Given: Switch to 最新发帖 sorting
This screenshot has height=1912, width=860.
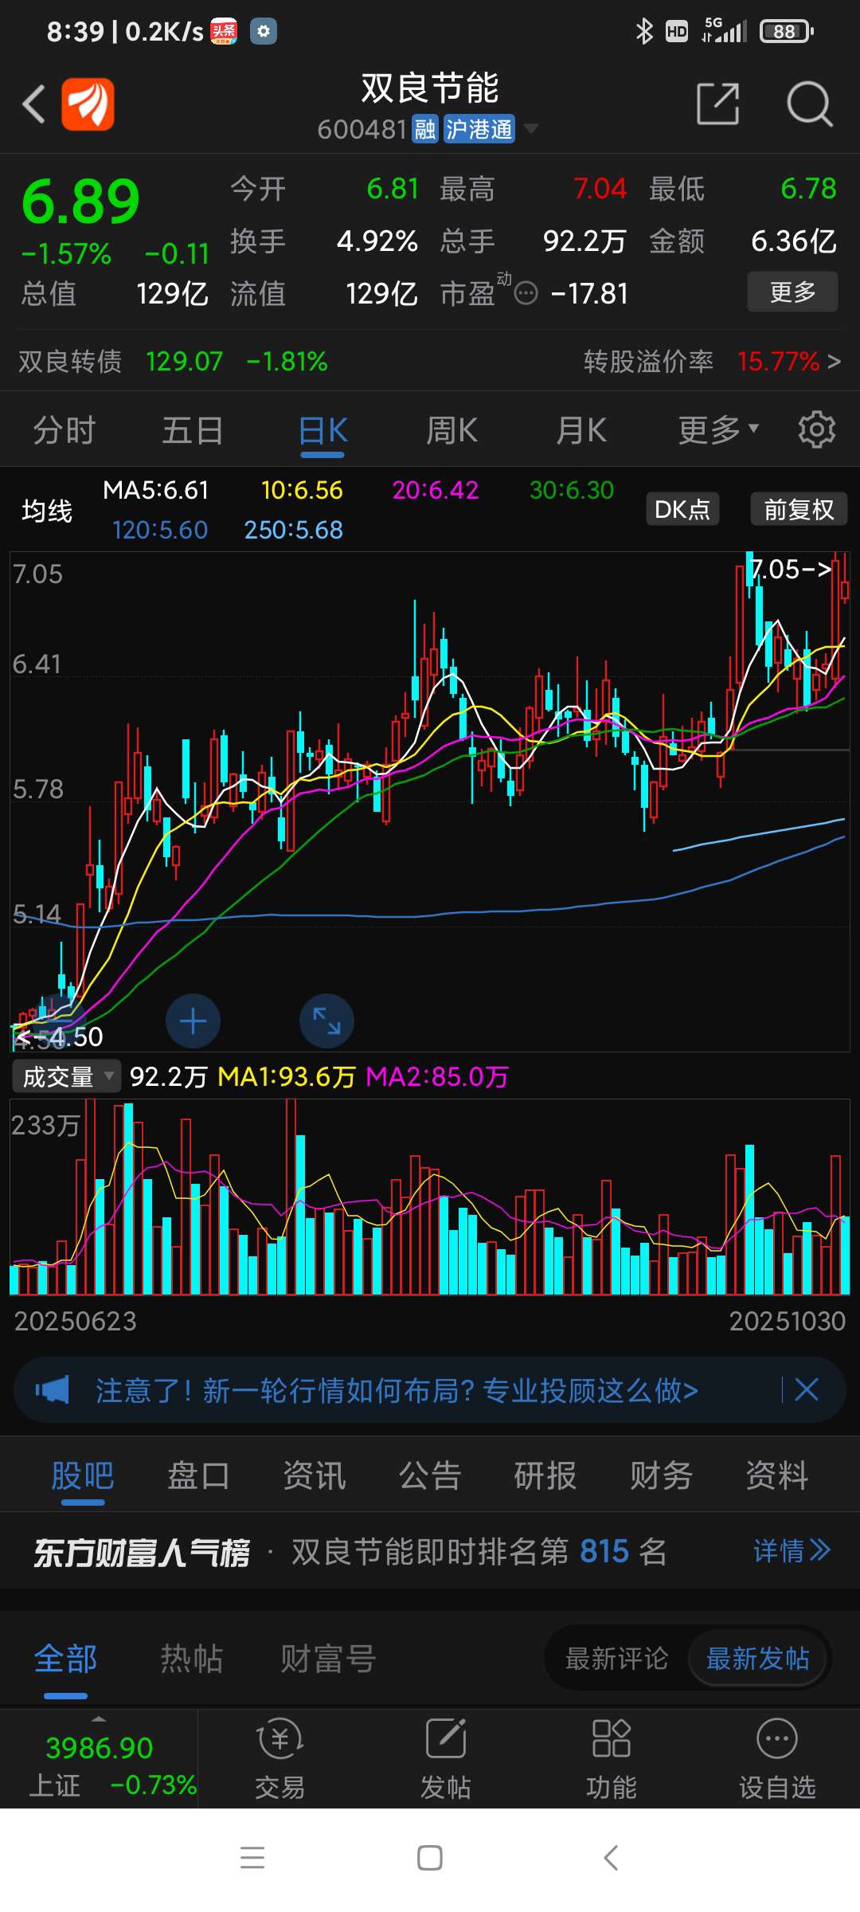Looking at the screenshot, I should click(758, 1659).
